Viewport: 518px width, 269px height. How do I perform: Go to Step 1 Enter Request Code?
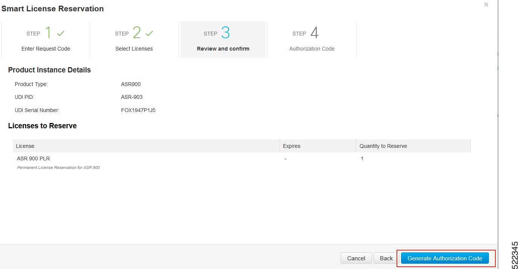click(46, 39)
